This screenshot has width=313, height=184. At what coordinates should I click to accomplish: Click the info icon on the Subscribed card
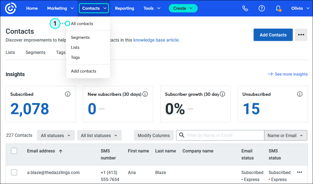click(x=68, y=94)
